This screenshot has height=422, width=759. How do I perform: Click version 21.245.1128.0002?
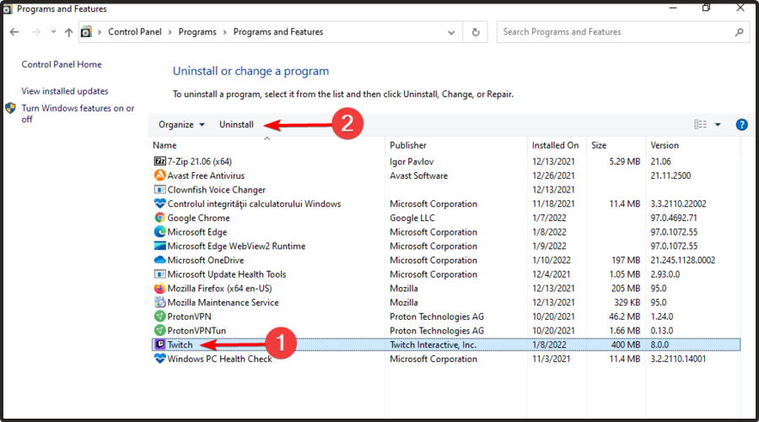pos(682,260)
